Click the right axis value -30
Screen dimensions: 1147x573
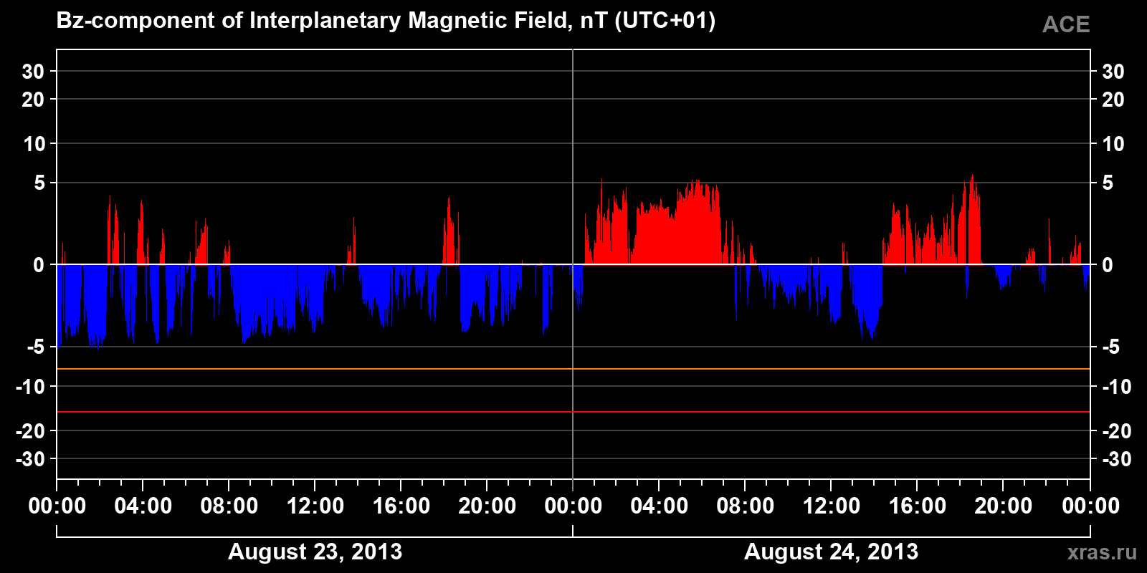[1116, 459]
